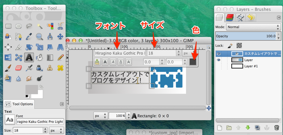Open the px unit dropdown in status bar
Screen dimensions: 283x135
(100, 116)
